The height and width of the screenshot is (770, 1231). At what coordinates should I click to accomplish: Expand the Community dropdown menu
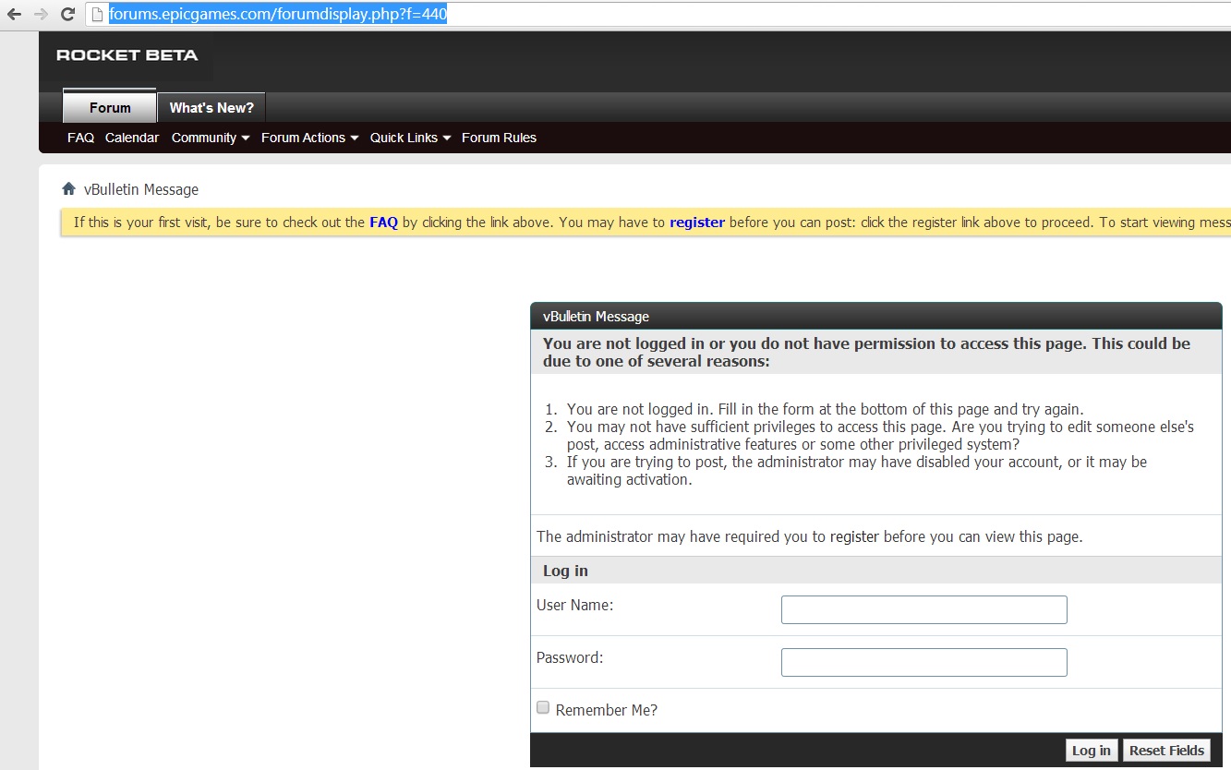(211, 138)
